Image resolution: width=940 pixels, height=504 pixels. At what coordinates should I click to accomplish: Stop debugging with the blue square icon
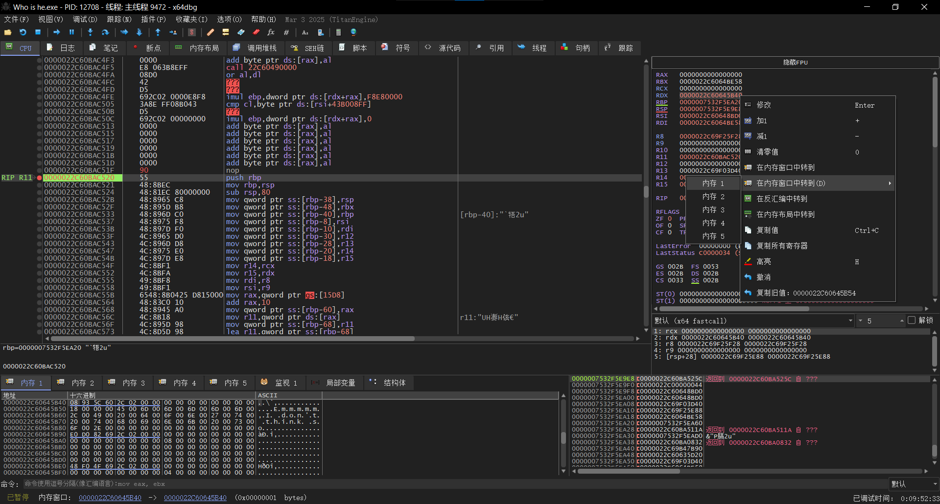click(x=38, y=32)
